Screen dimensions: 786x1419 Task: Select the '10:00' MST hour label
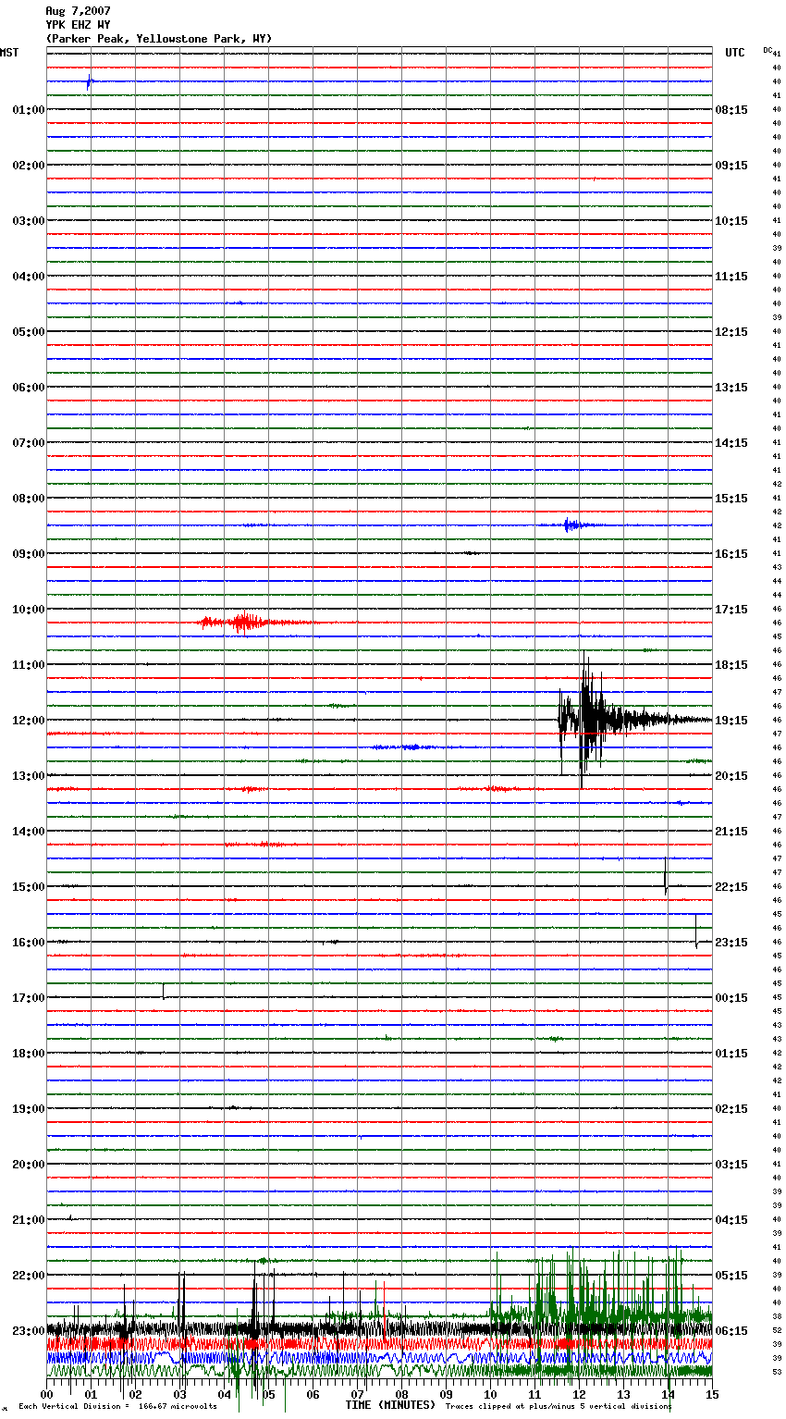coord(29,610)
